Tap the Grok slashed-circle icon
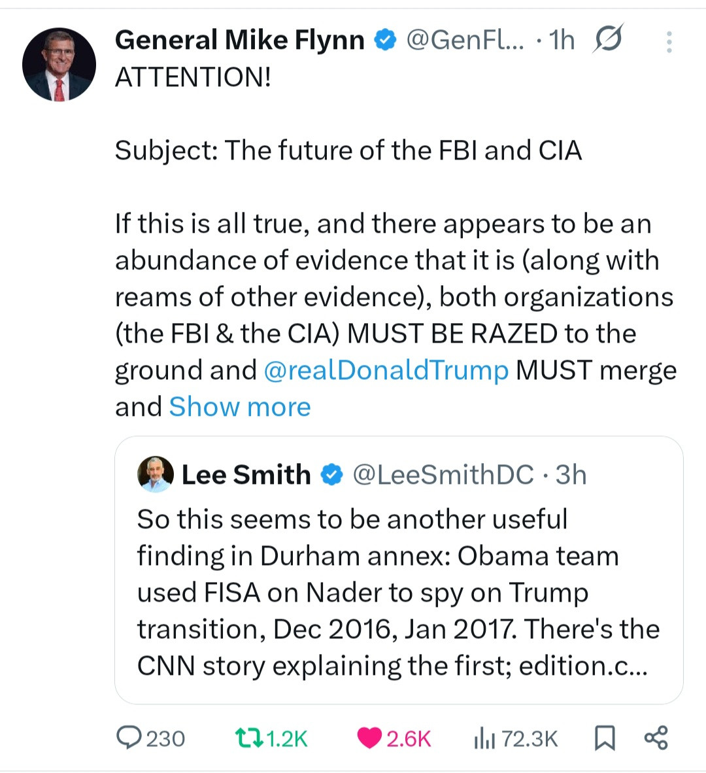 tap(608, 40)
